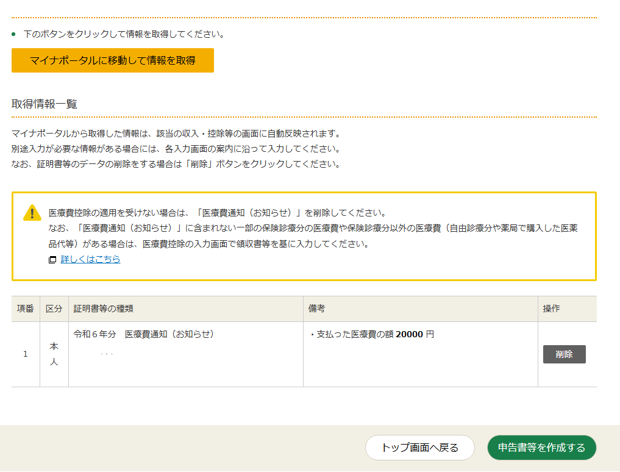Click the external window icon beside 詳しくはこちら
The height and width of the screenshot is (472, 620).
pyautogui.click(x=52, y=260)
